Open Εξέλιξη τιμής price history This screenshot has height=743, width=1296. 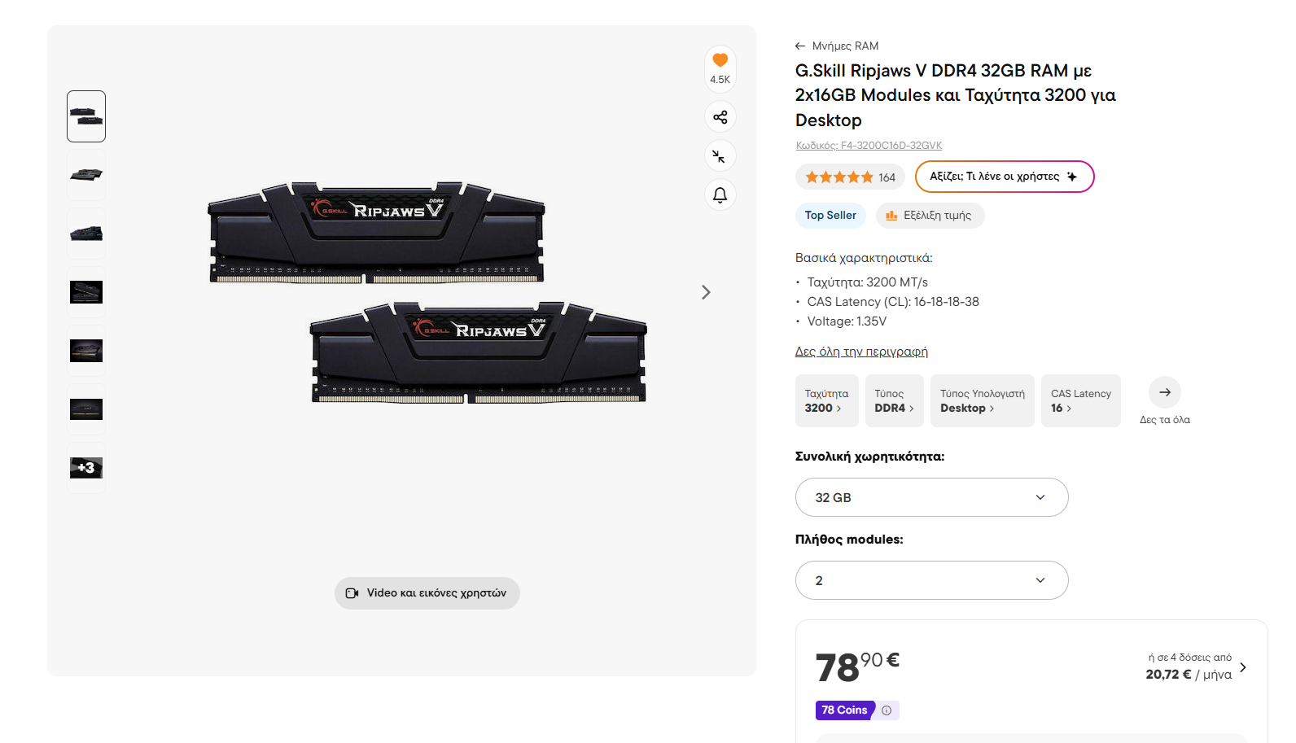click(930, 216)
